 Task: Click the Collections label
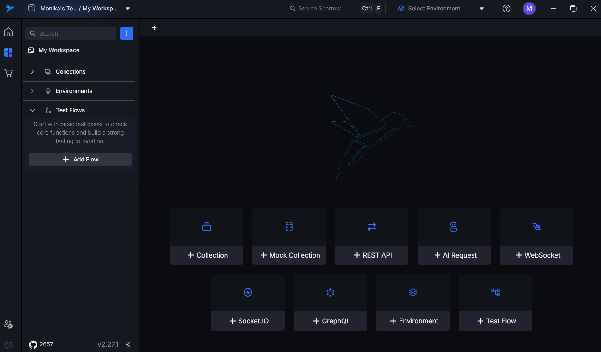(x=71, y=72)
